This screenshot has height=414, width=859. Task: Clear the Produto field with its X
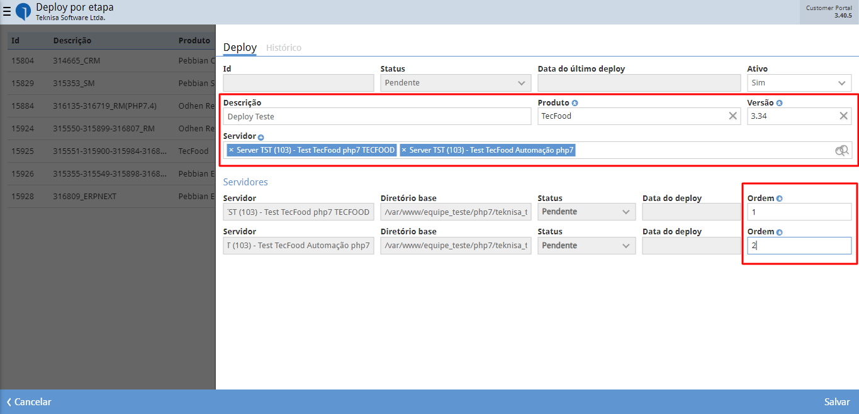click(733, 116)
